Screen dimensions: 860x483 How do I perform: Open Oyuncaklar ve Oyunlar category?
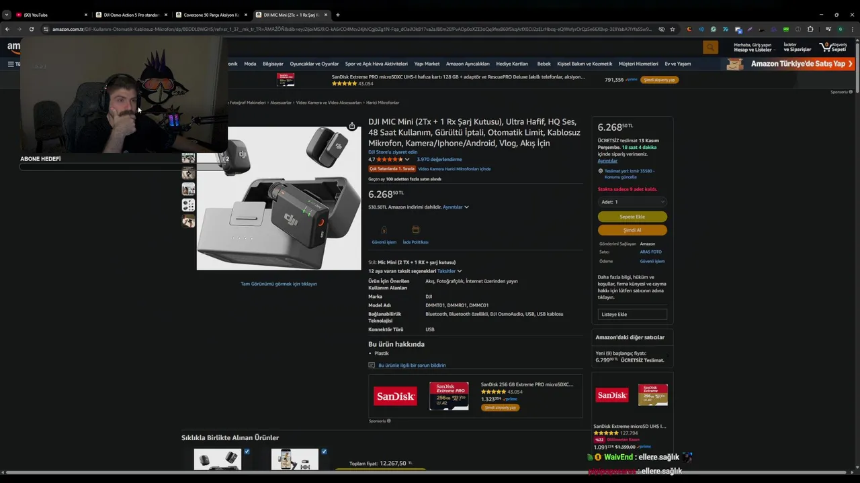coord(314,64)
